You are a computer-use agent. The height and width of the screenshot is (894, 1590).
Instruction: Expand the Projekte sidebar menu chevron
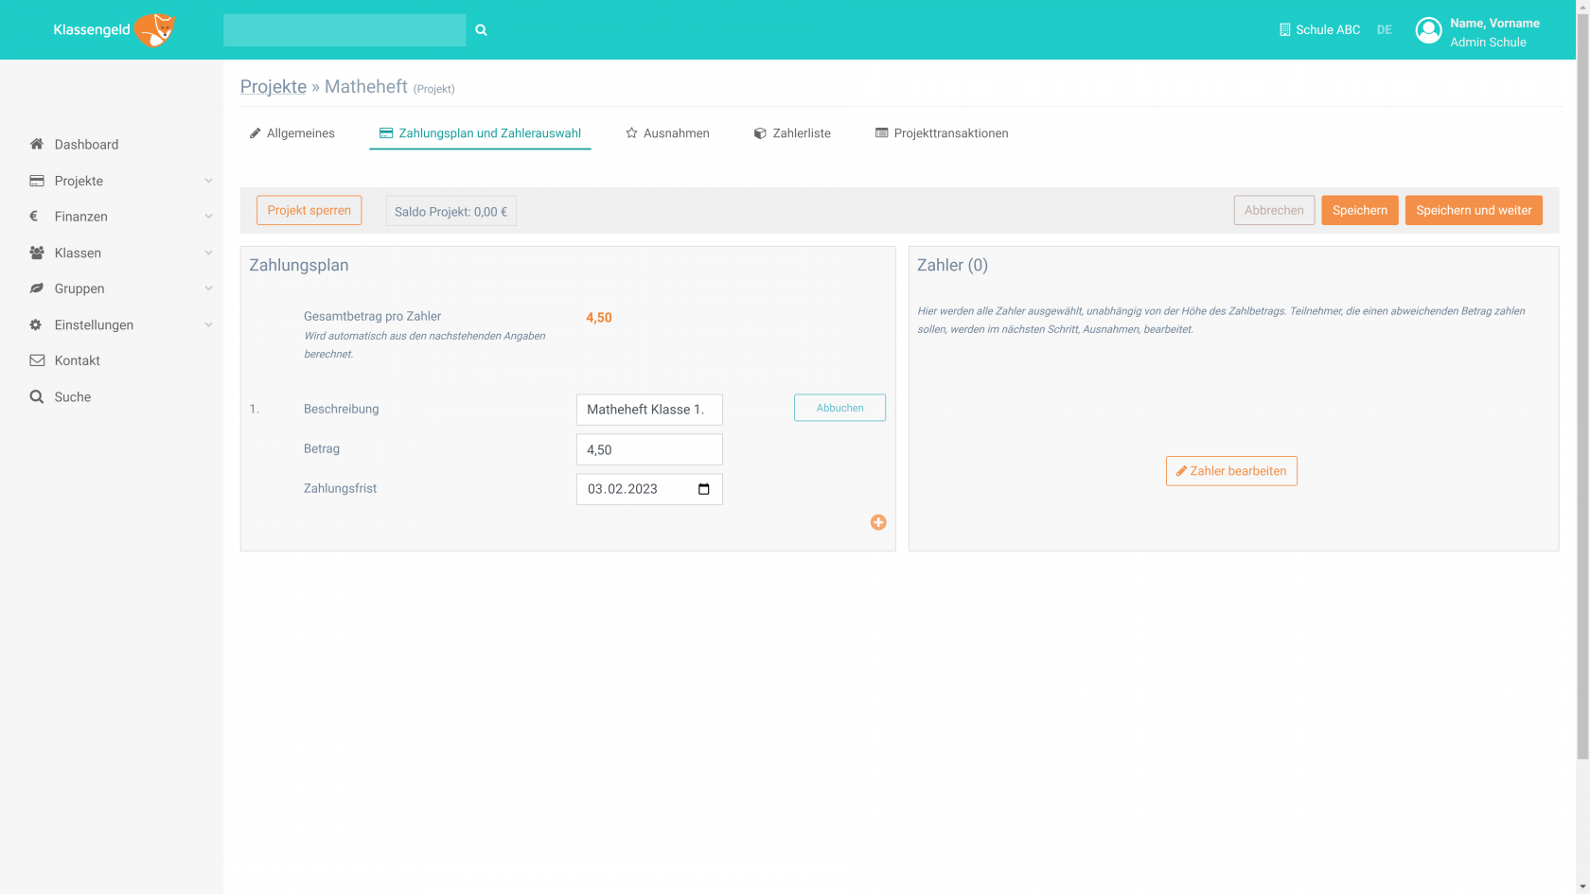[x=208, y=181]
